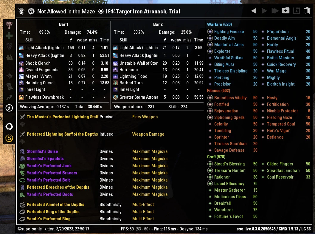Select Stormfist's Guise gear entry
The height and width of the screenshot is (234, 315).
(x=42, y=151)
